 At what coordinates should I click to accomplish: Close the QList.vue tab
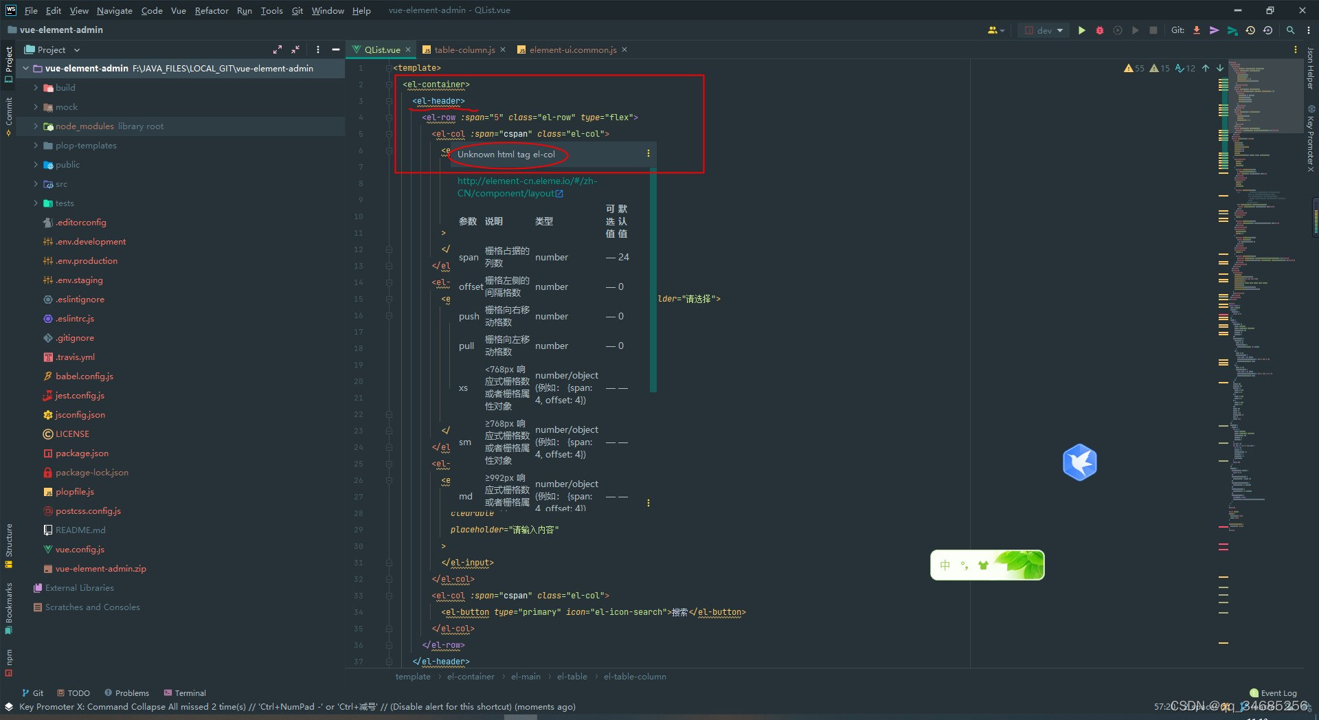tap(408, 49)
